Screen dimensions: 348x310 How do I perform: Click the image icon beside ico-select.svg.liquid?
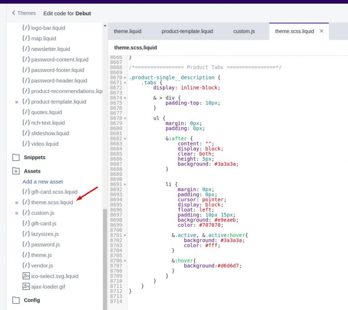point(26,276)
